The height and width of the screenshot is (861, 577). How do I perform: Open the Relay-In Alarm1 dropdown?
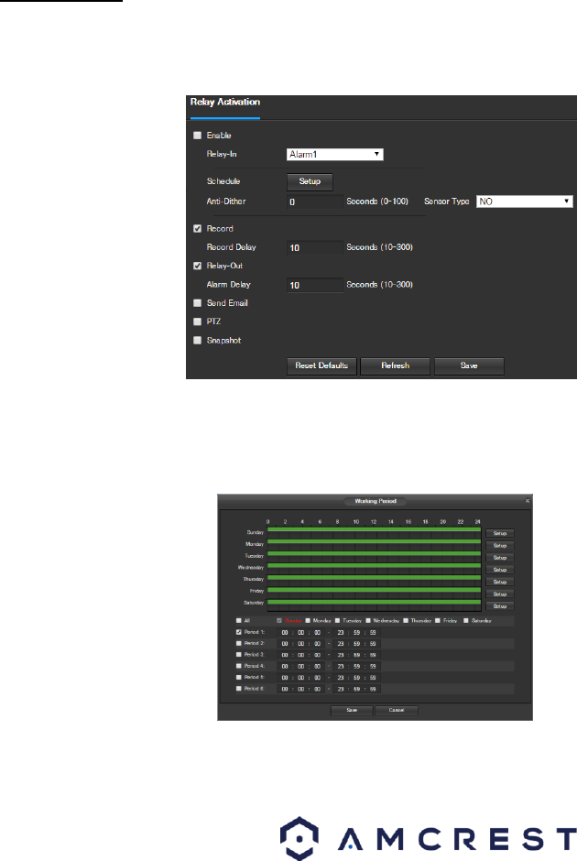tap(335, 155)
